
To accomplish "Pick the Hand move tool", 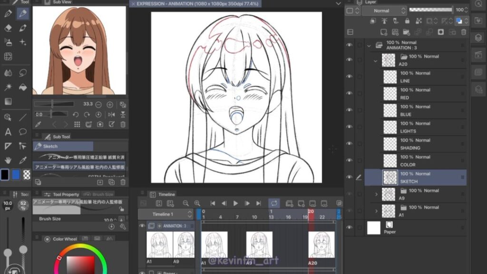I will (8, 160).
